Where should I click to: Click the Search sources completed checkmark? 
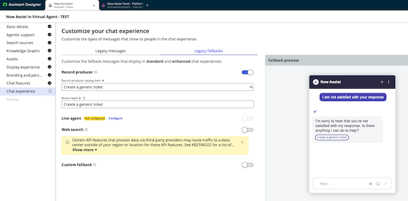tap(50, 42)
